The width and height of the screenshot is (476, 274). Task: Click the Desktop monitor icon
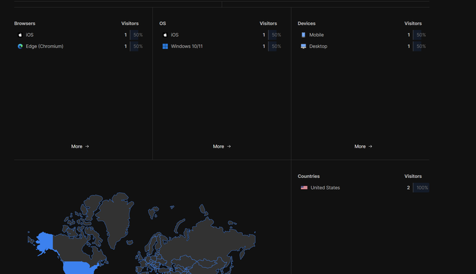303,46
